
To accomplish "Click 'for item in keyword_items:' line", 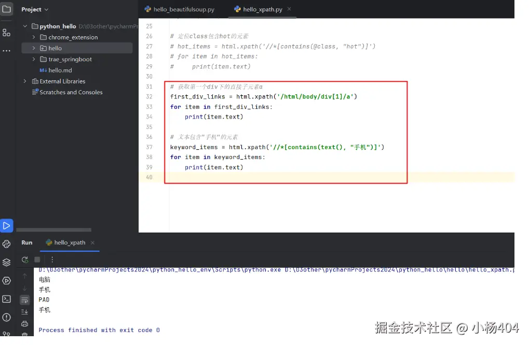I will 218,157.
